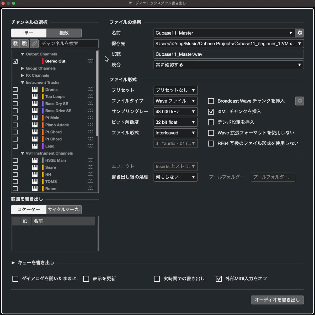Collapse the Instrument Tracks tree node
Viewport: 315px width, 315px height.
click(x=23, y=82)
